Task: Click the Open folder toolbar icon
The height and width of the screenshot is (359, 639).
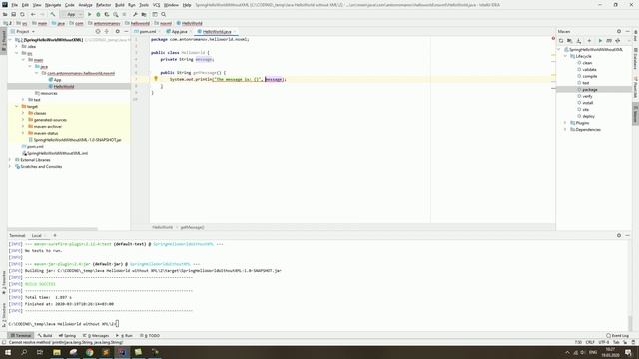Action: (x=5, y=14)
